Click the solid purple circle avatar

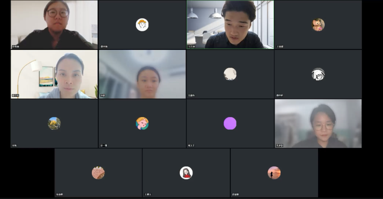coord(230,123)
